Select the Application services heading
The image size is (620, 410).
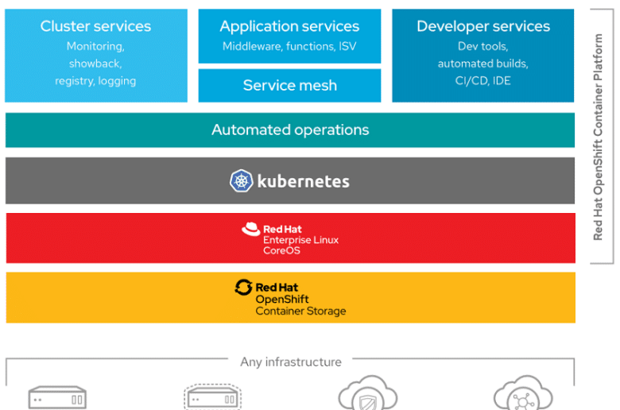click(x=289, y=26)
